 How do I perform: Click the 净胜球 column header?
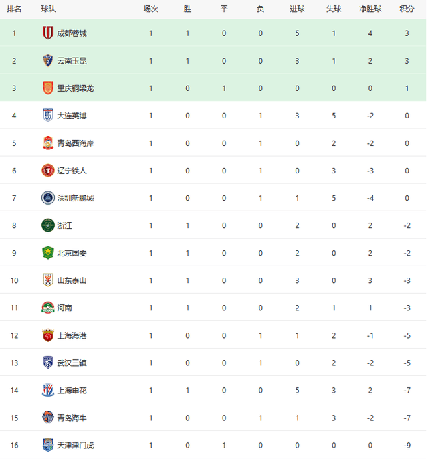pos(370,9)
